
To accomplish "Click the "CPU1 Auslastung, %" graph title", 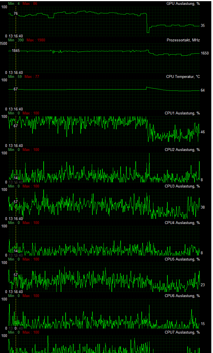I will pos(182,113).
